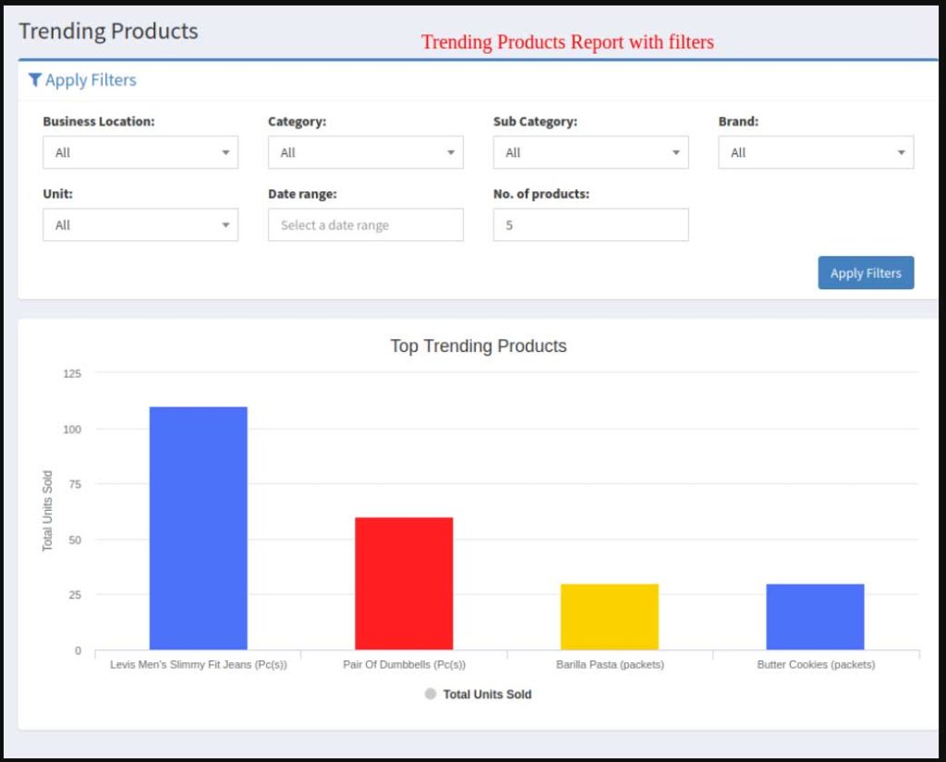Collapse the Apply Filters panel header
This screenshot has width=946, height=762.
coord(91,80)
